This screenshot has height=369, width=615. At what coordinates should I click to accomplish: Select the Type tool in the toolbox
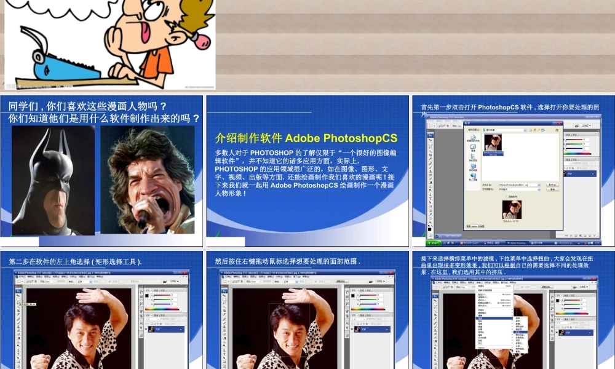(x=18, y=353)
